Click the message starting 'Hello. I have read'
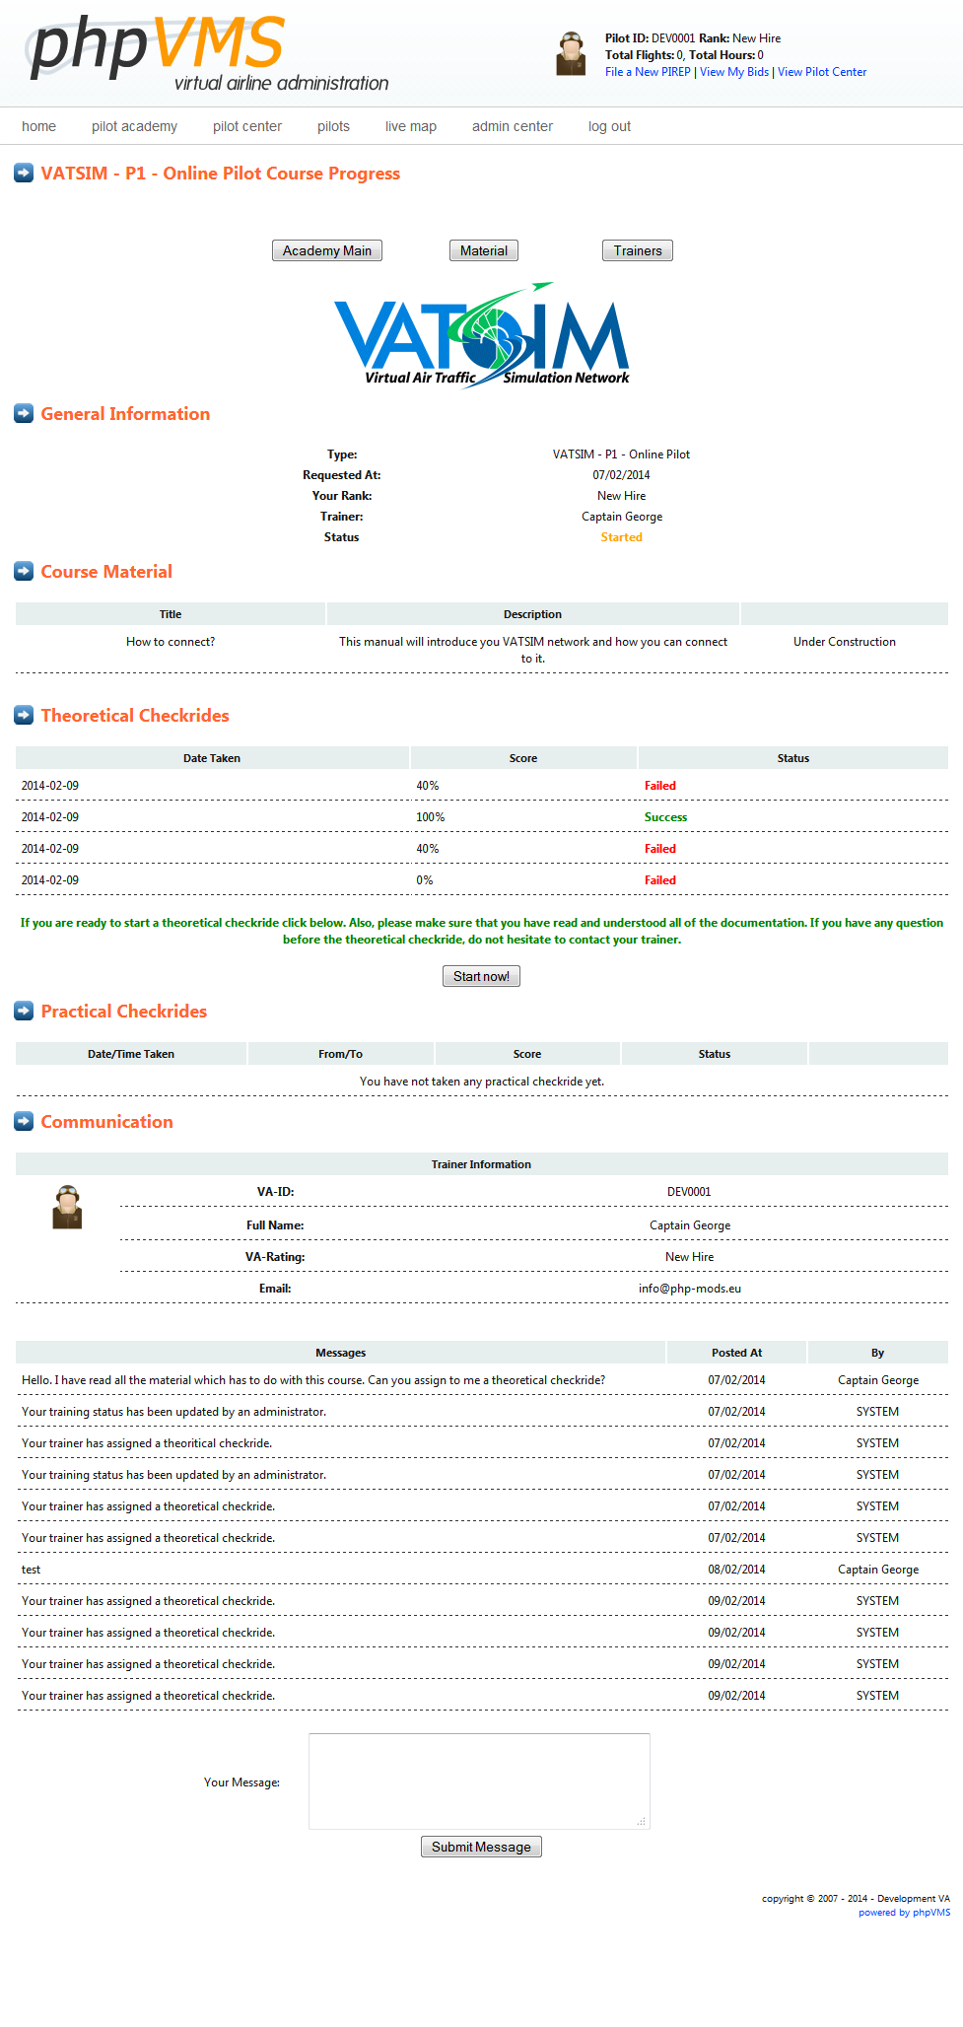 click(x=313, y=1380)
